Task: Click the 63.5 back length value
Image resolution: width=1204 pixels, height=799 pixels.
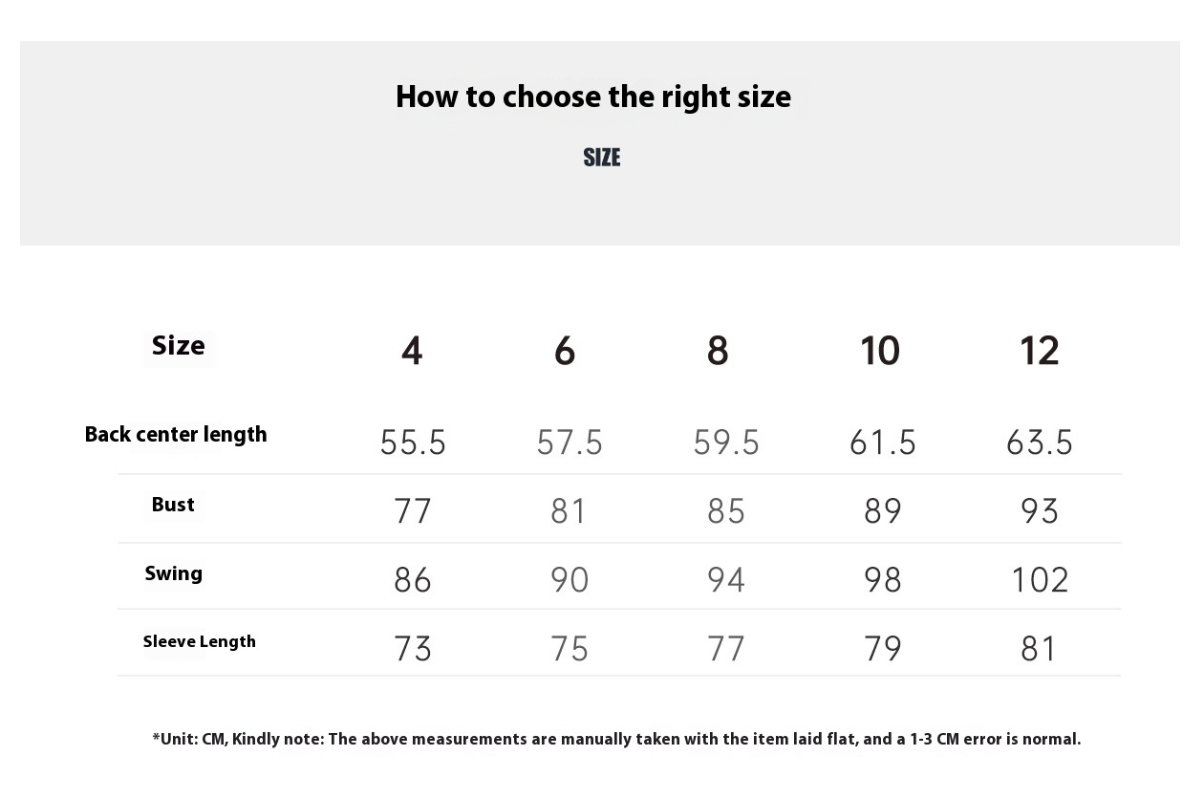Action: click(1040, 443)
